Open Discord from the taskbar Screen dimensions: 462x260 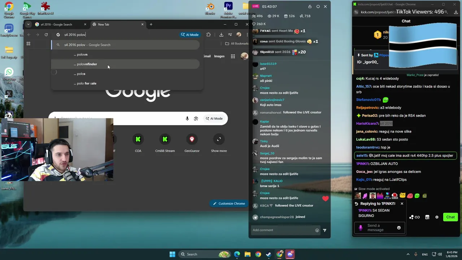(290, 254)
